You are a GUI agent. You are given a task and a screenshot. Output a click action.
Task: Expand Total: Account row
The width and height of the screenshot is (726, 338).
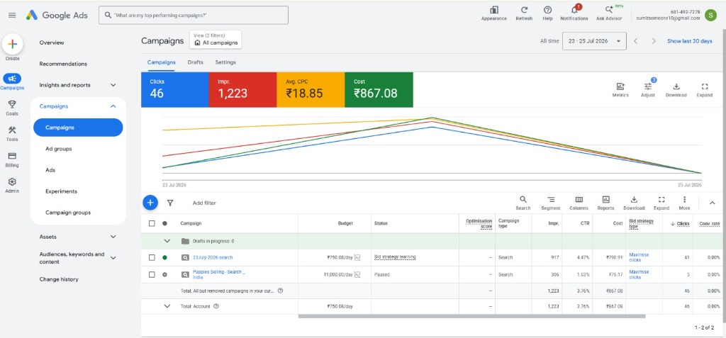point(167,306)
